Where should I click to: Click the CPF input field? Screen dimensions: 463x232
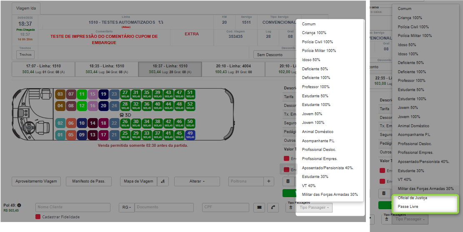coord(225,207)
